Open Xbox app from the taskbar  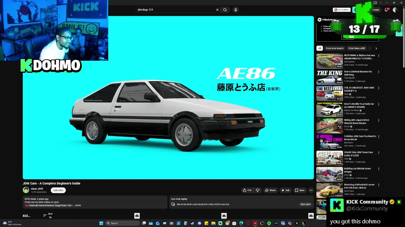227,223
